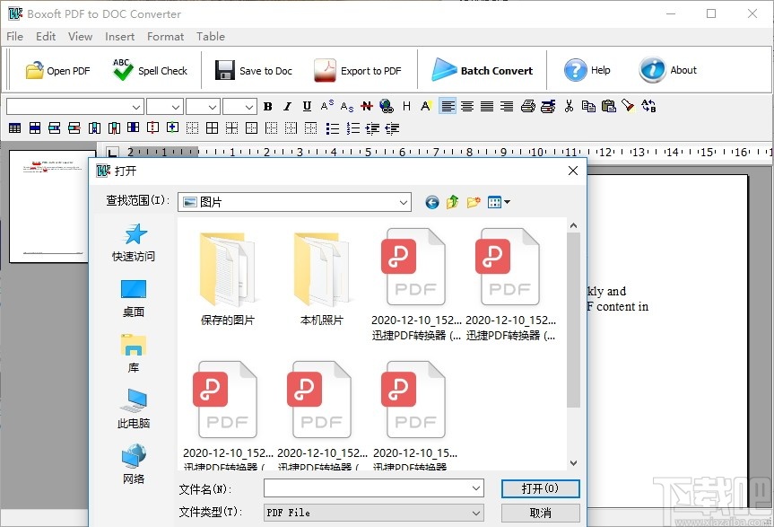
Task: Click the Print icon in the formatting toolbar
Action: (528, 105)
